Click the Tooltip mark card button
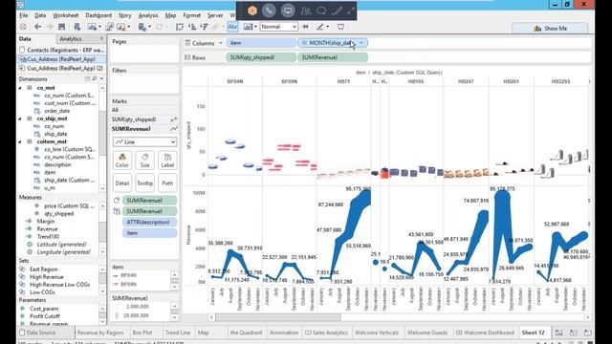Image resolution: width=612 pixels, height=344 pixels. (144, 183)
